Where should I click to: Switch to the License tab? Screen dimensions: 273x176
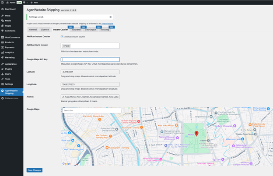(45, 30)
